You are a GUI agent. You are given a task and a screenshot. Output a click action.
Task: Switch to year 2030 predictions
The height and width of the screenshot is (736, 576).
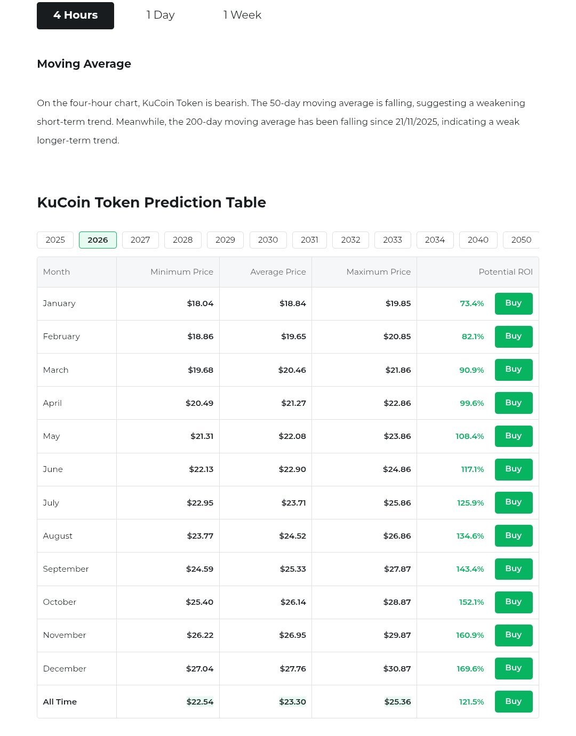click(x=268, y=240)
